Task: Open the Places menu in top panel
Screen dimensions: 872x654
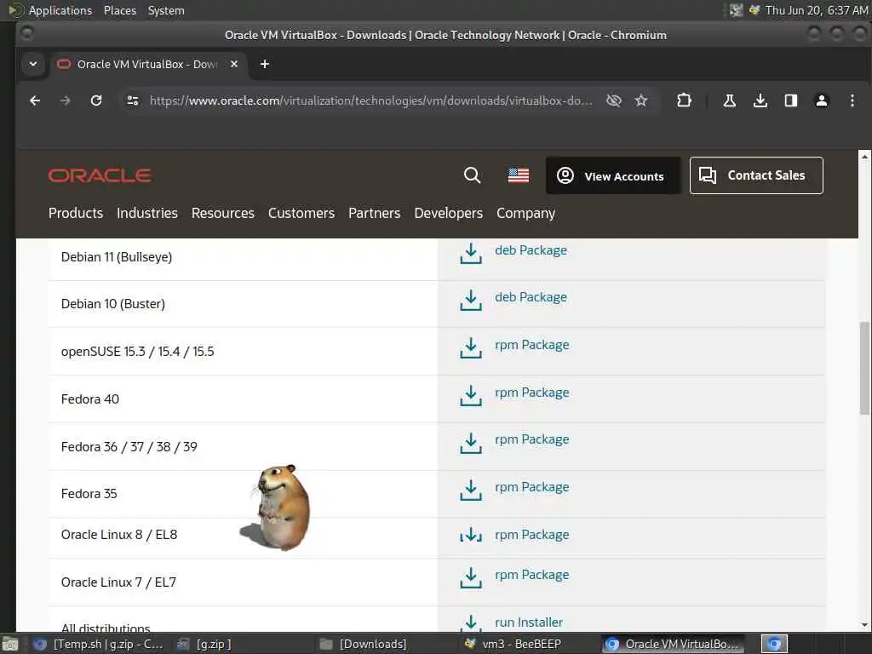Action: click(x=119, y=10)
